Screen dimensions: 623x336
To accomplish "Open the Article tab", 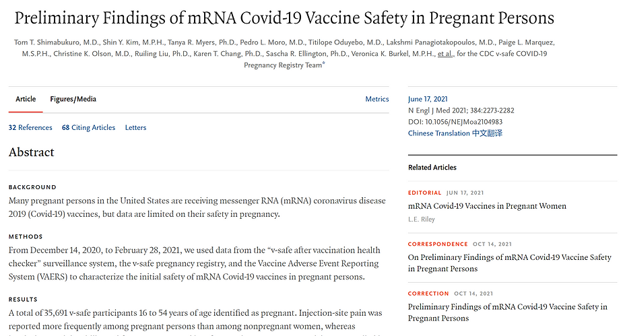I will pos(26,99).
